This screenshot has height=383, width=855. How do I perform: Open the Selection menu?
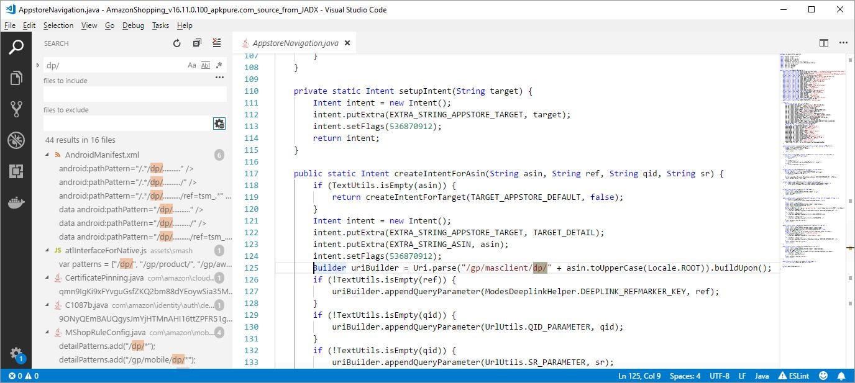pyautogui.click(x=58, y=25)
